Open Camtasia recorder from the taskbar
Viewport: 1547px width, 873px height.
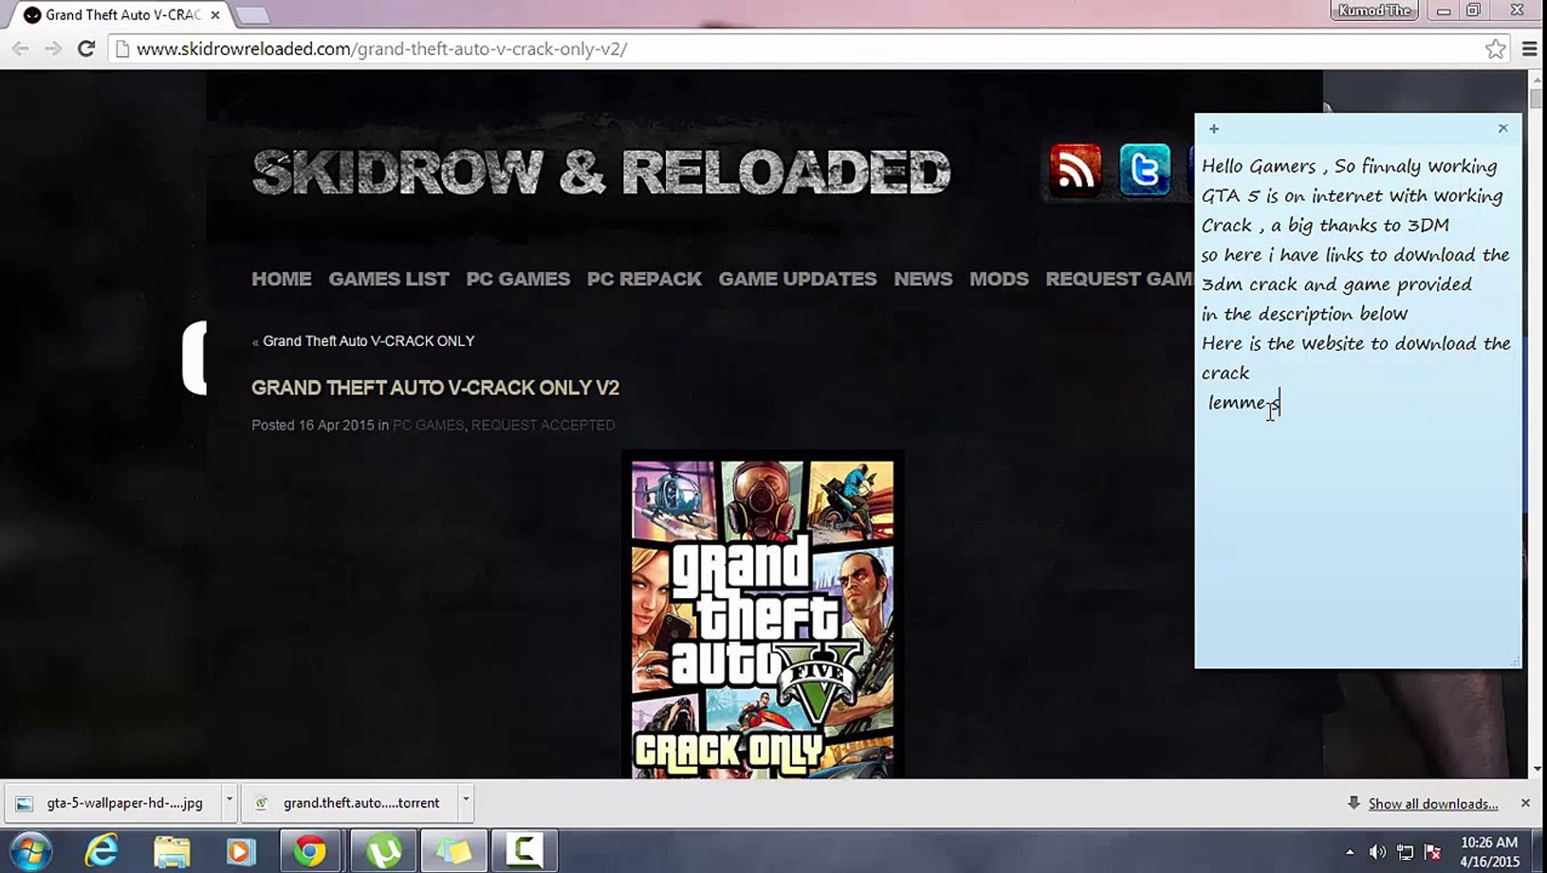pos(525,851)
